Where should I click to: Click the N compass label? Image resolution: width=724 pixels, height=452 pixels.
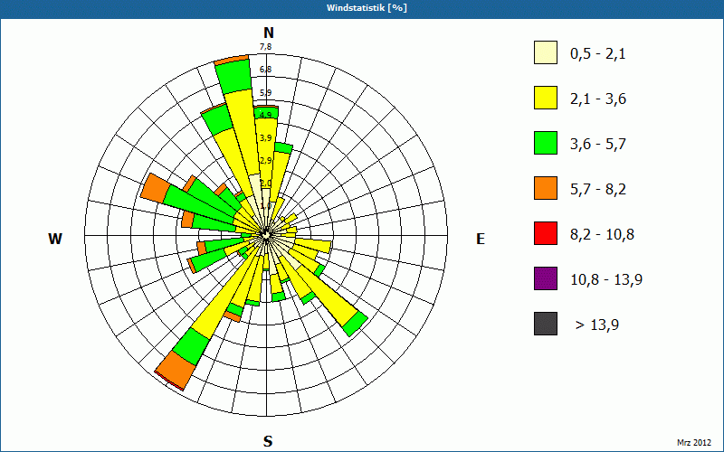click(269, 33)
